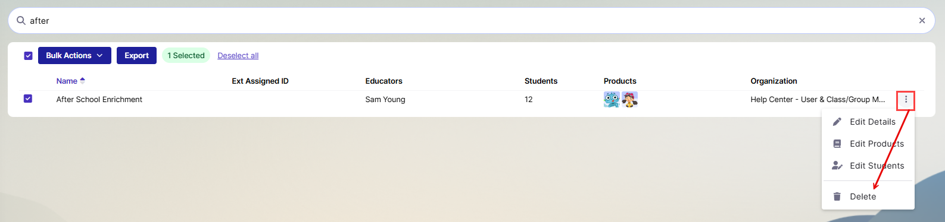Choose Edit Products from the menu
The width and height of the screenshot is (945, 222).
click(868, 144)
